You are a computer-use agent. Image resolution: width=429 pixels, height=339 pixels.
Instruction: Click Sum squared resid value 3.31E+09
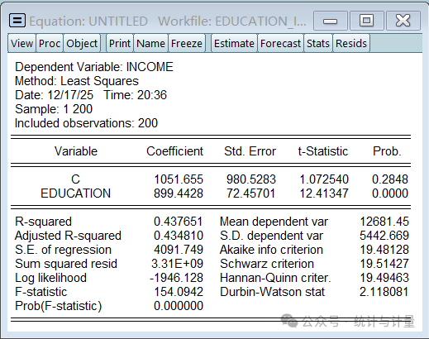point(177,264)
